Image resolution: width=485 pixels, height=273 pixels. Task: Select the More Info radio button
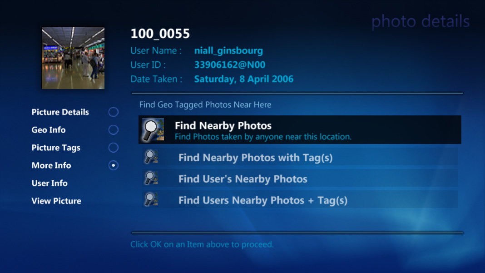tap(113, 166)
